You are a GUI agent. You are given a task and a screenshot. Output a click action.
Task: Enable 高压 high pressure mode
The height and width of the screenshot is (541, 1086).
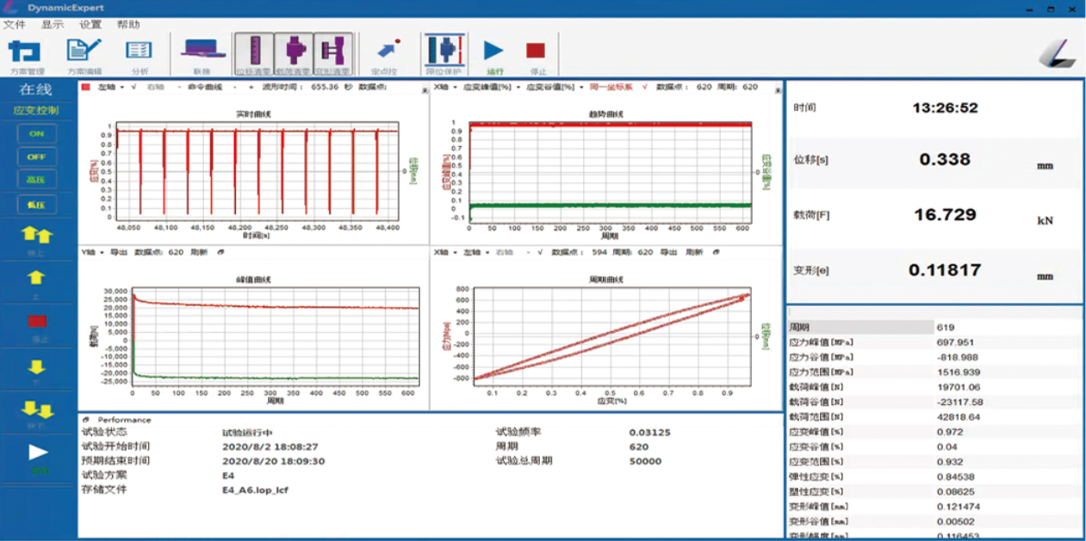pyautogui.click(x=35, y=179)
